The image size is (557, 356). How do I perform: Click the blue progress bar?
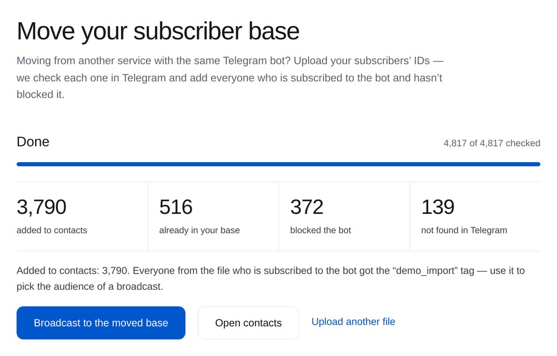point(278,164)
